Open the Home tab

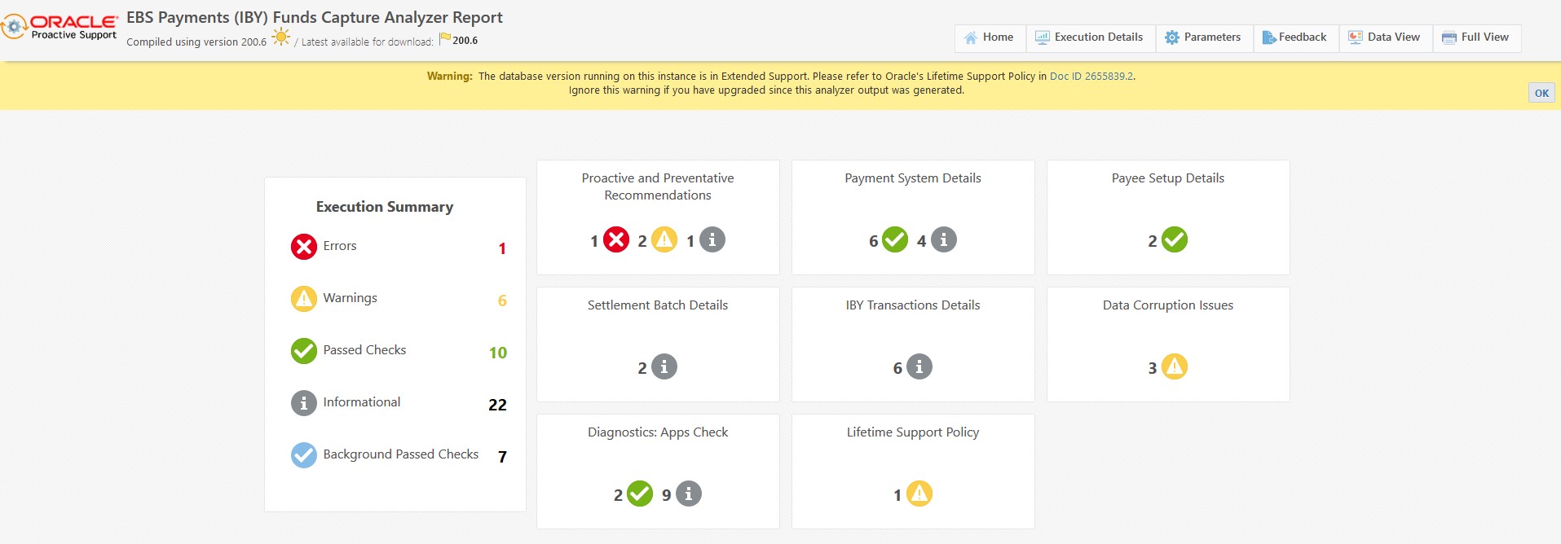click(989, 37)
